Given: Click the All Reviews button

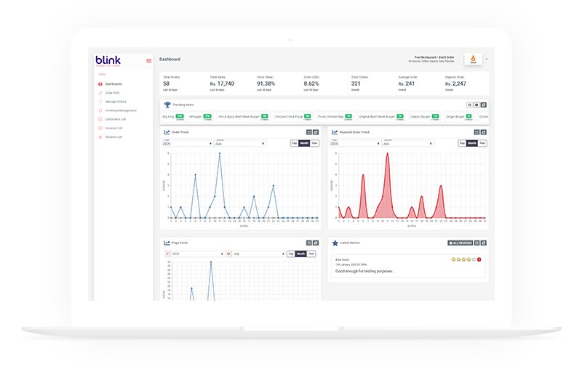Looking at the screenshot, I should pos(463,243).
